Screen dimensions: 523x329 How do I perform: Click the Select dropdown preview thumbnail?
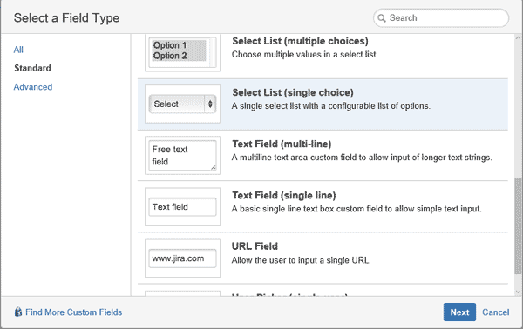pyautogui.click(x=182, y=104)
